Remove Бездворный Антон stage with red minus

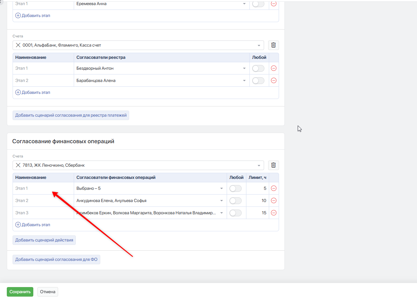click(274, 68)
